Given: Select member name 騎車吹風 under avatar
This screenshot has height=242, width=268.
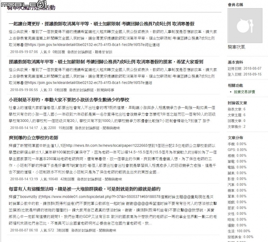Looking at the screenshot, I should point(236,47).
